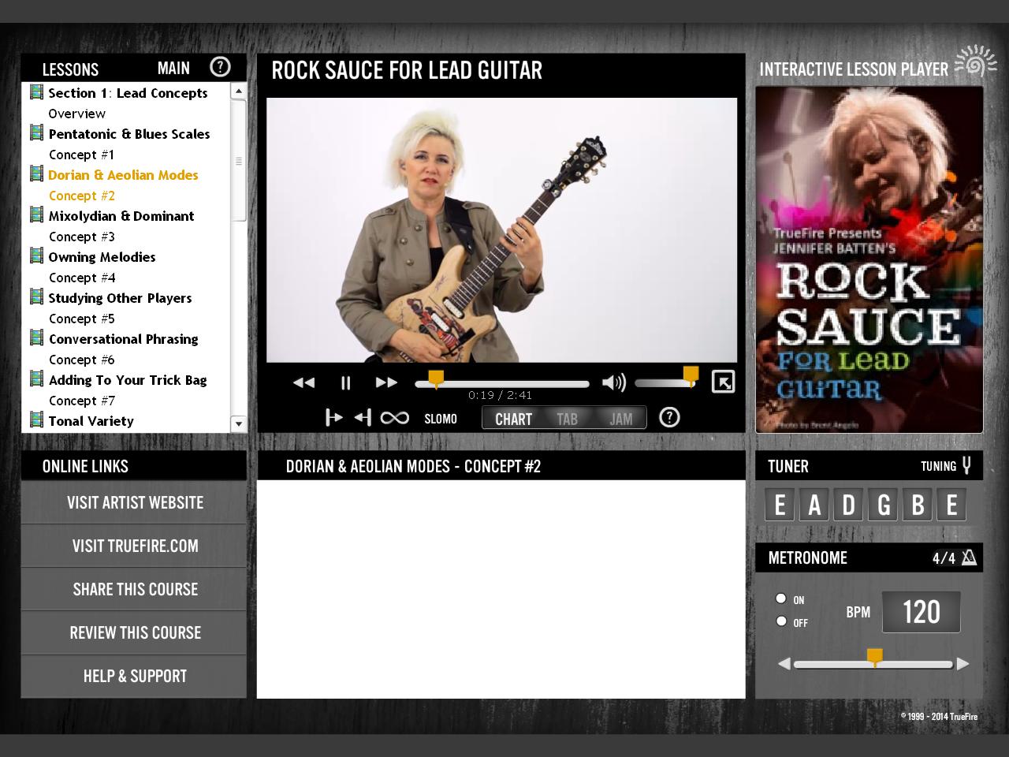Turn the metronome OFF
The image size is (1009, 757).
click(781, 621)
